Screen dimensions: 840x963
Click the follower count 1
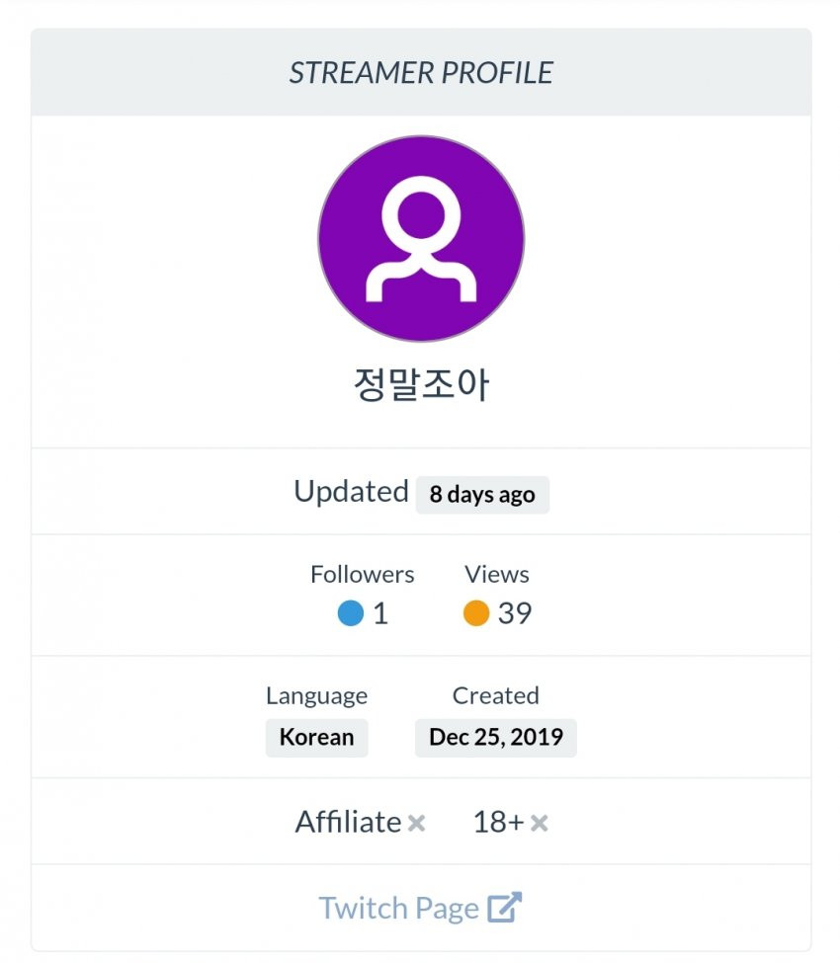(380, 613)
